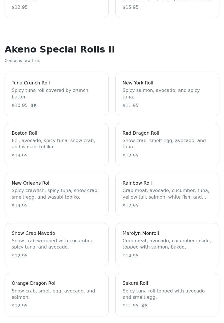Choose the Orange Dragon Roll item
Screen dimensions: 224x323
(57, 294)
